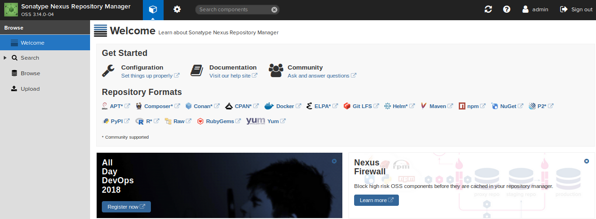Click the Maven feather icon
The image size is (596, 219).
[424, 106]
